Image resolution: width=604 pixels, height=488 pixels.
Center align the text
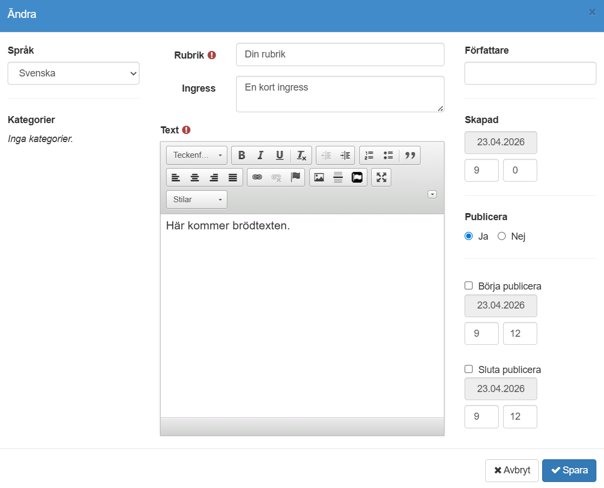click(x=195, y=177)
